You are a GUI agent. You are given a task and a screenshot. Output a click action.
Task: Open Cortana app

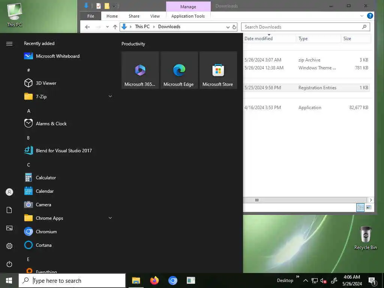(x=38, y=245)
